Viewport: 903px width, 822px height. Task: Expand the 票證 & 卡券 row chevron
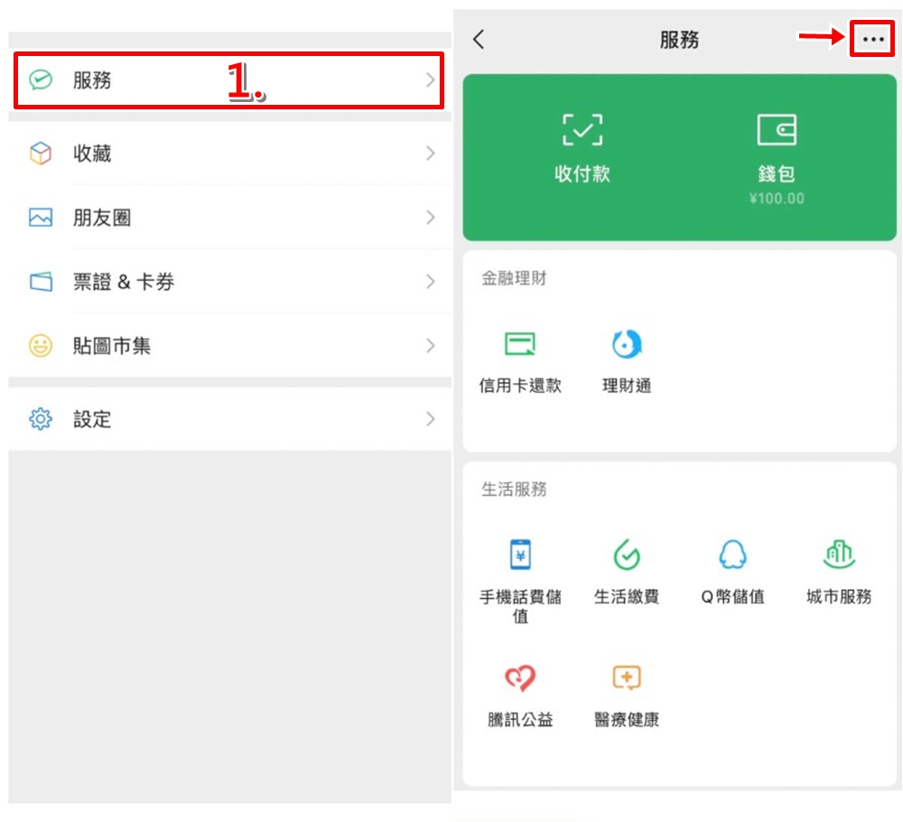tap(430, 282)
